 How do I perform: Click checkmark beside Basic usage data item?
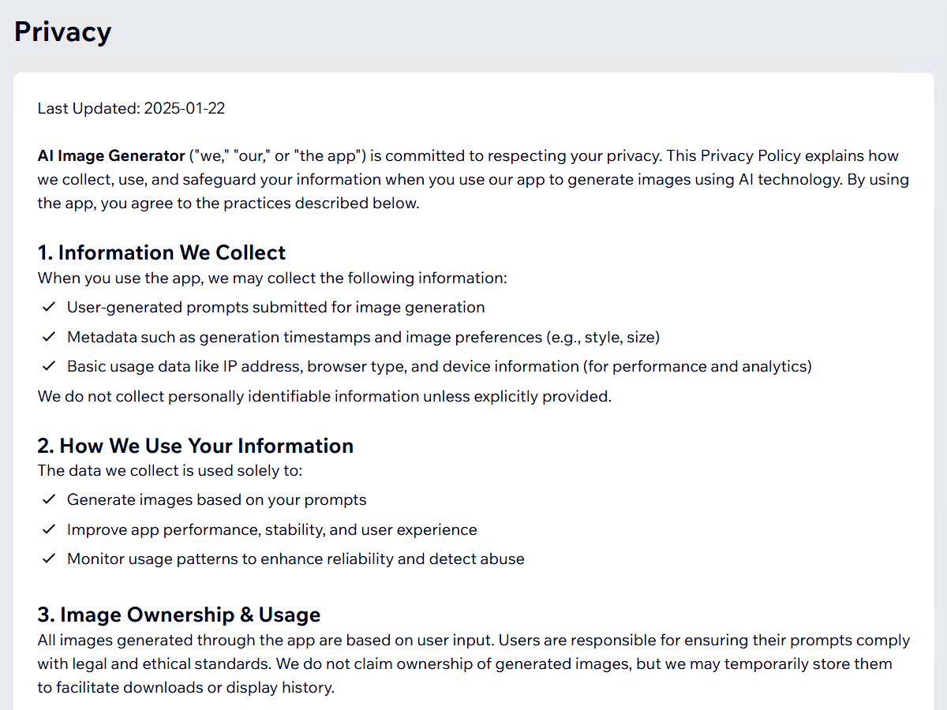[50, 366]
